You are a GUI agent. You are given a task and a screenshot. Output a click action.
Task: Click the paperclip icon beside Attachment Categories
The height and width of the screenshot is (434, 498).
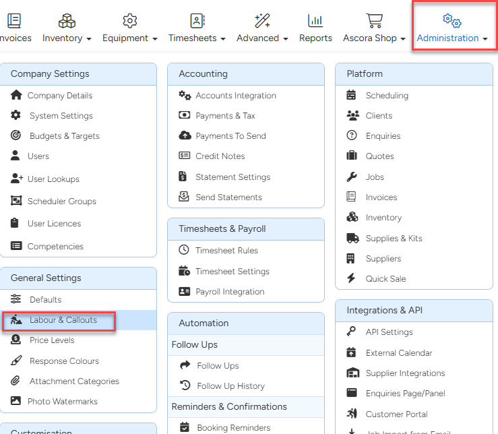click(x=16, y=381)
